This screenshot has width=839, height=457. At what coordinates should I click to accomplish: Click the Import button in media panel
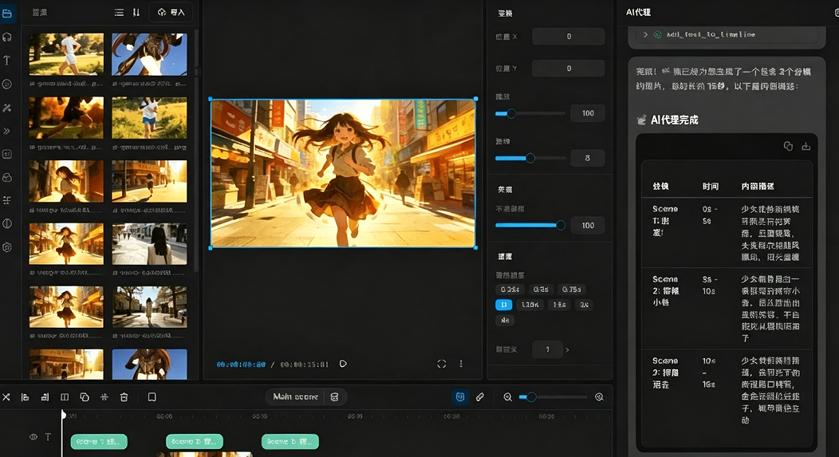[171, 12]
